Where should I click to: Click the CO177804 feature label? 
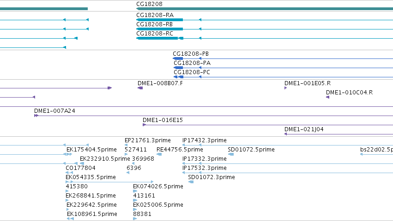point(80,168)
